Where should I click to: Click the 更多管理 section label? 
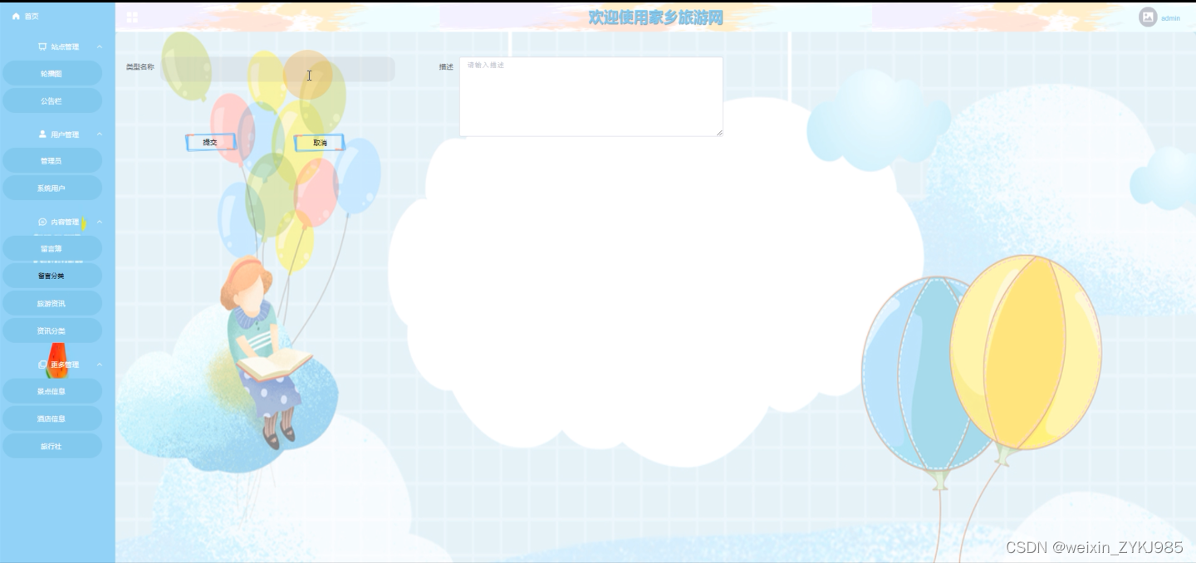point(65,365)
